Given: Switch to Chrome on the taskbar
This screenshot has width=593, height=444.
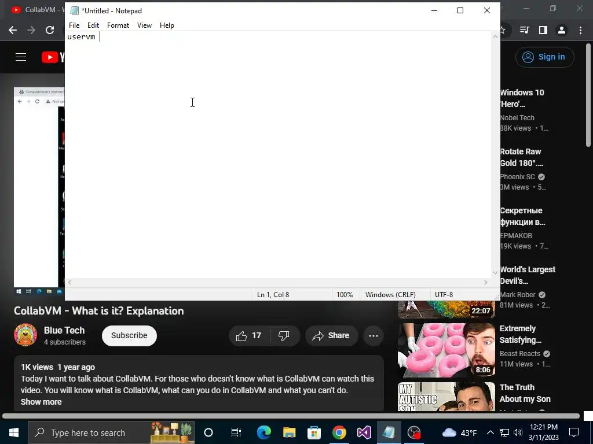Looking at the screenshot, I should [x=339, y=432].
